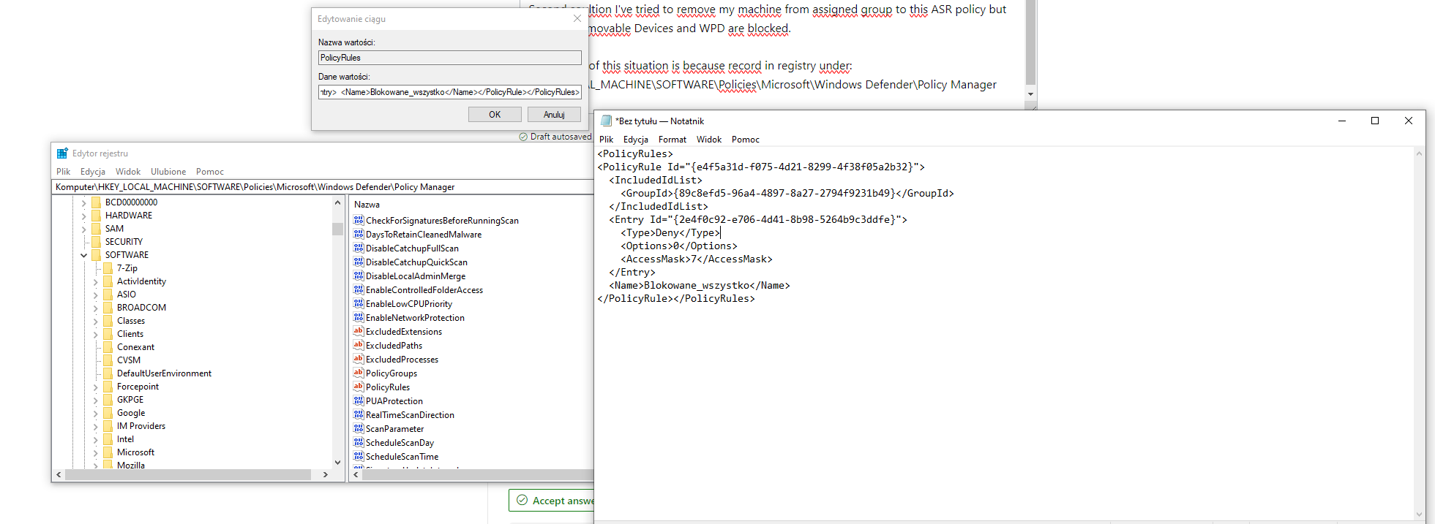
Task: Open Format menu in Notepad
Action: 672,140
